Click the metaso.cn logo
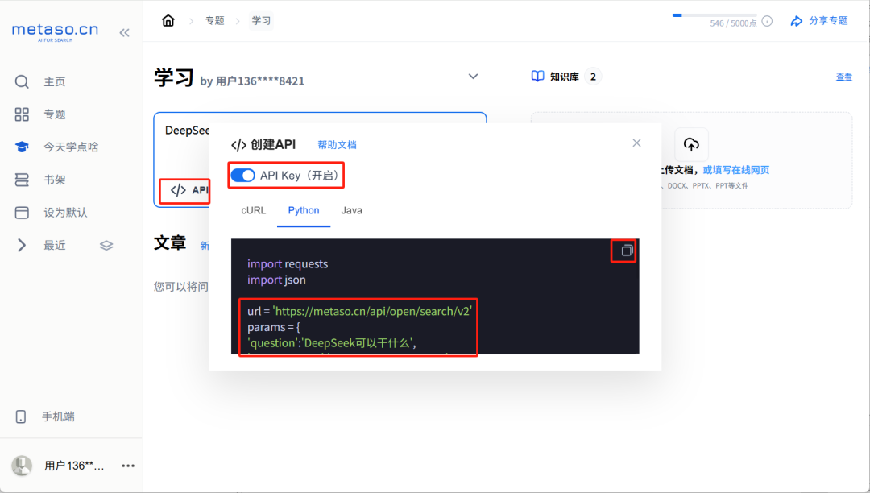 (55, 31)
